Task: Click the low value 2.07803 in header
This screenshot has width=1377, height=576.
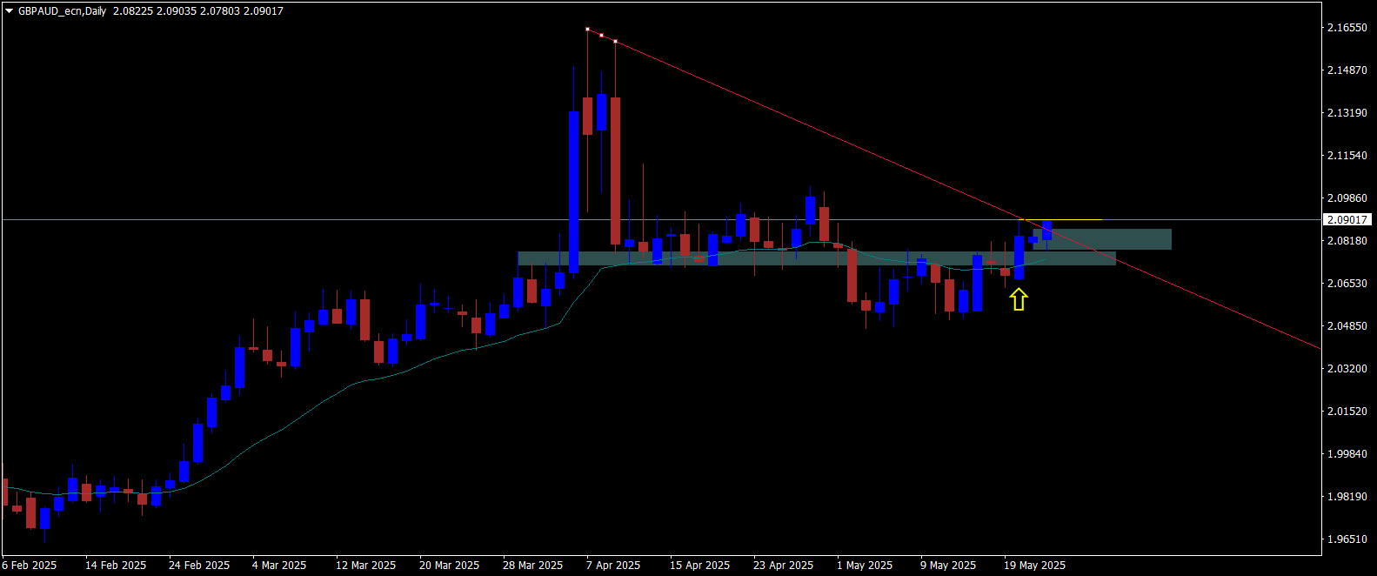Action: click(x=220, y=11)
